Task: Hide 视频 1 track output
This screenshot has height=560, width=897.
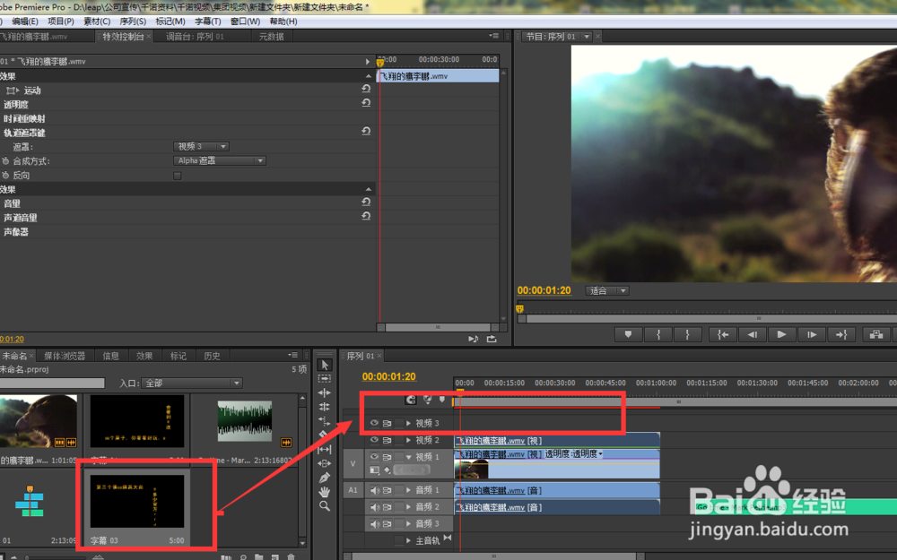Action: [x=374, y=457]
